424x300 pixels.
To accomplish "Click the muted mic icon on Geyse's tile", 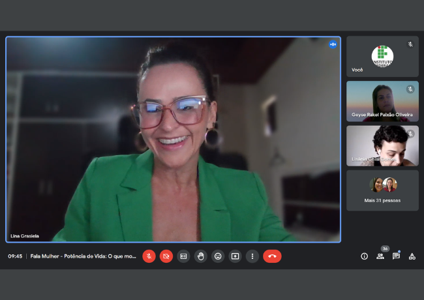I will tap(410, 89).
